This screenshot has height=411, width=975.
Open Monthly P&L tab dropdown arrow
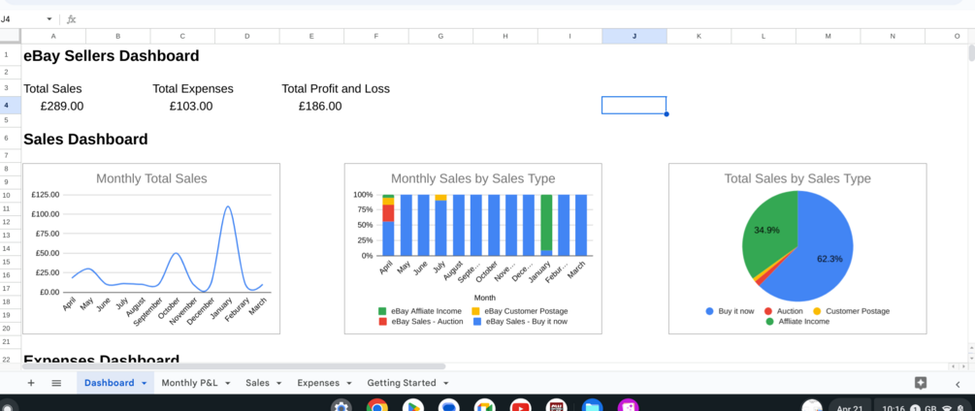click(228, 384)
